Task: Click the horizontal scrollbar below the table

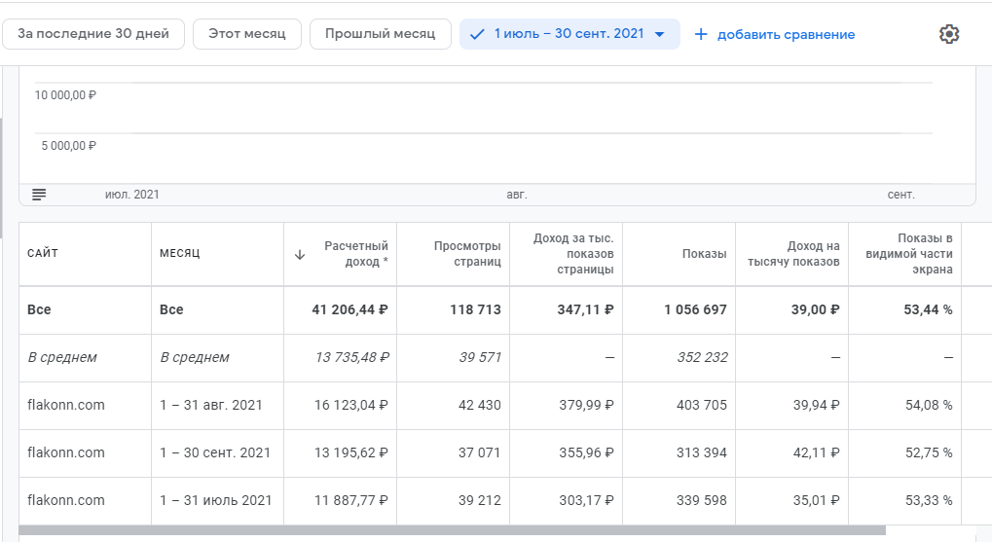Action: 452,531
